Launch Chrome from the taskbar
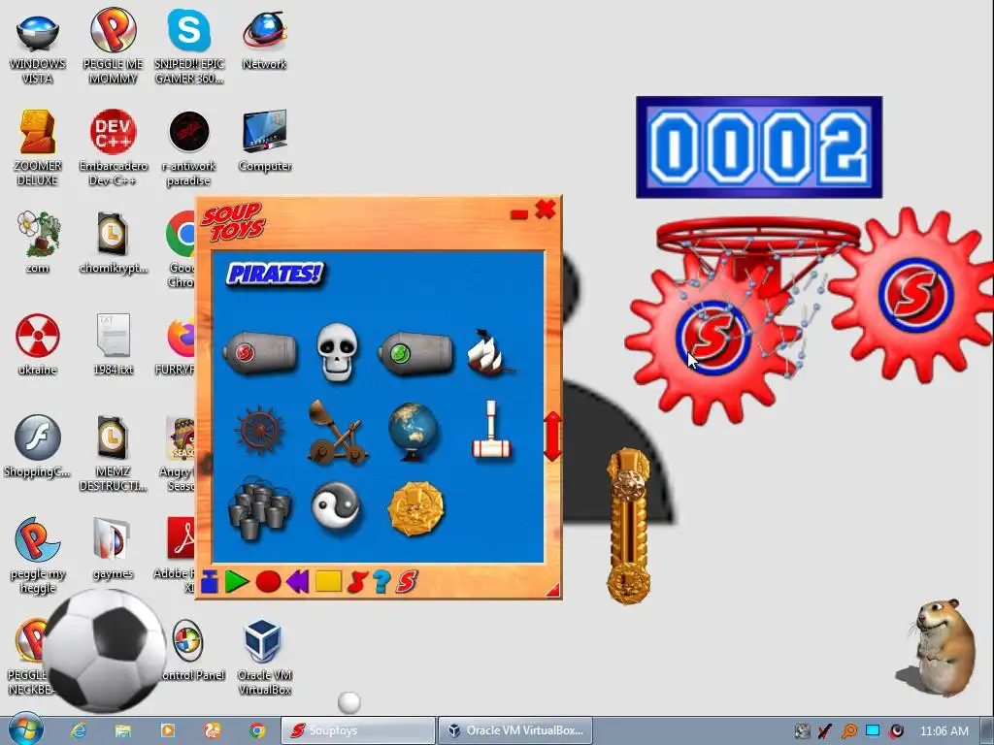 (256, 730)
